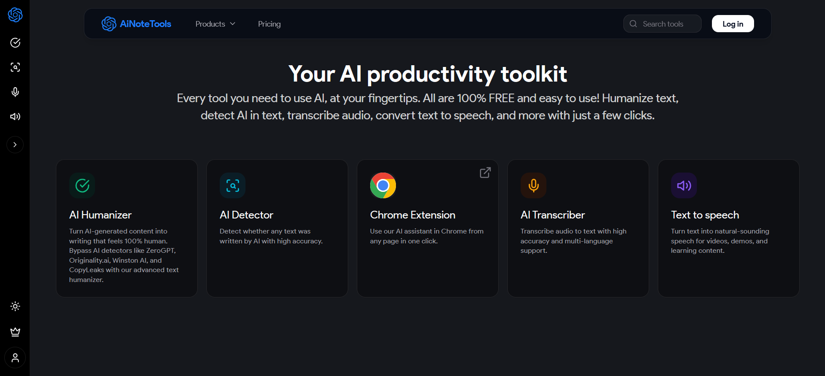The width and height of the screenshot is (825, 376).
Task: Click the AI Detector card scan icon
Action: [x=233, y=185]
